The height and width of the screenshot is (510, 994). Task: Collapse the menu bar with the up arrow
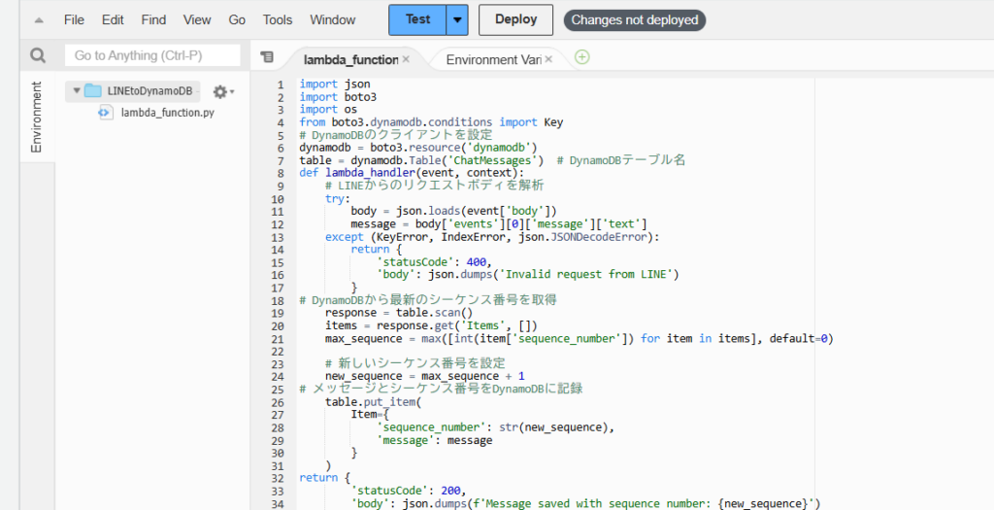click(39, 20)
